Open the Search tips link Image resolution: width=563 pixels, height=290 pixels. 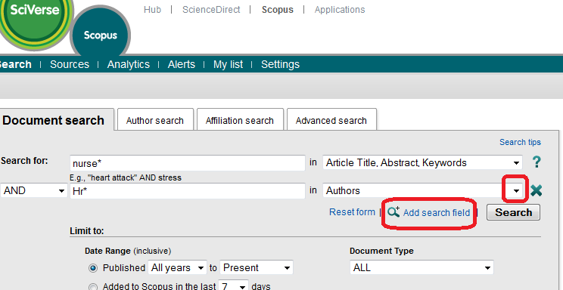(520, 142)
